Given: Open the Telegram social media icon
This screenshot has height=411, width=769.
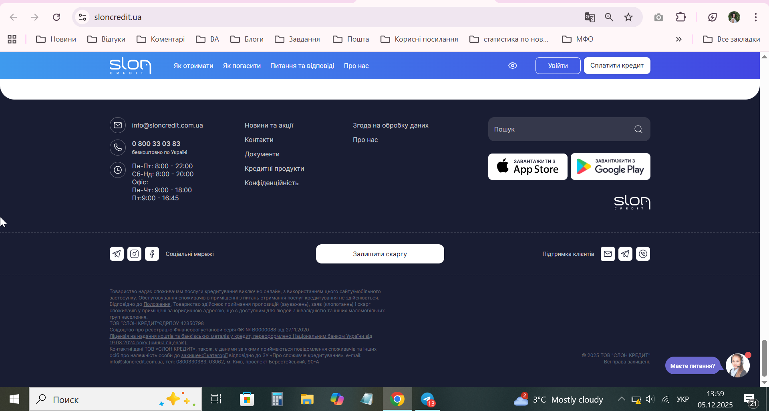Looking at the screenshot, I should pyautogui.click(x=117, y=254).
